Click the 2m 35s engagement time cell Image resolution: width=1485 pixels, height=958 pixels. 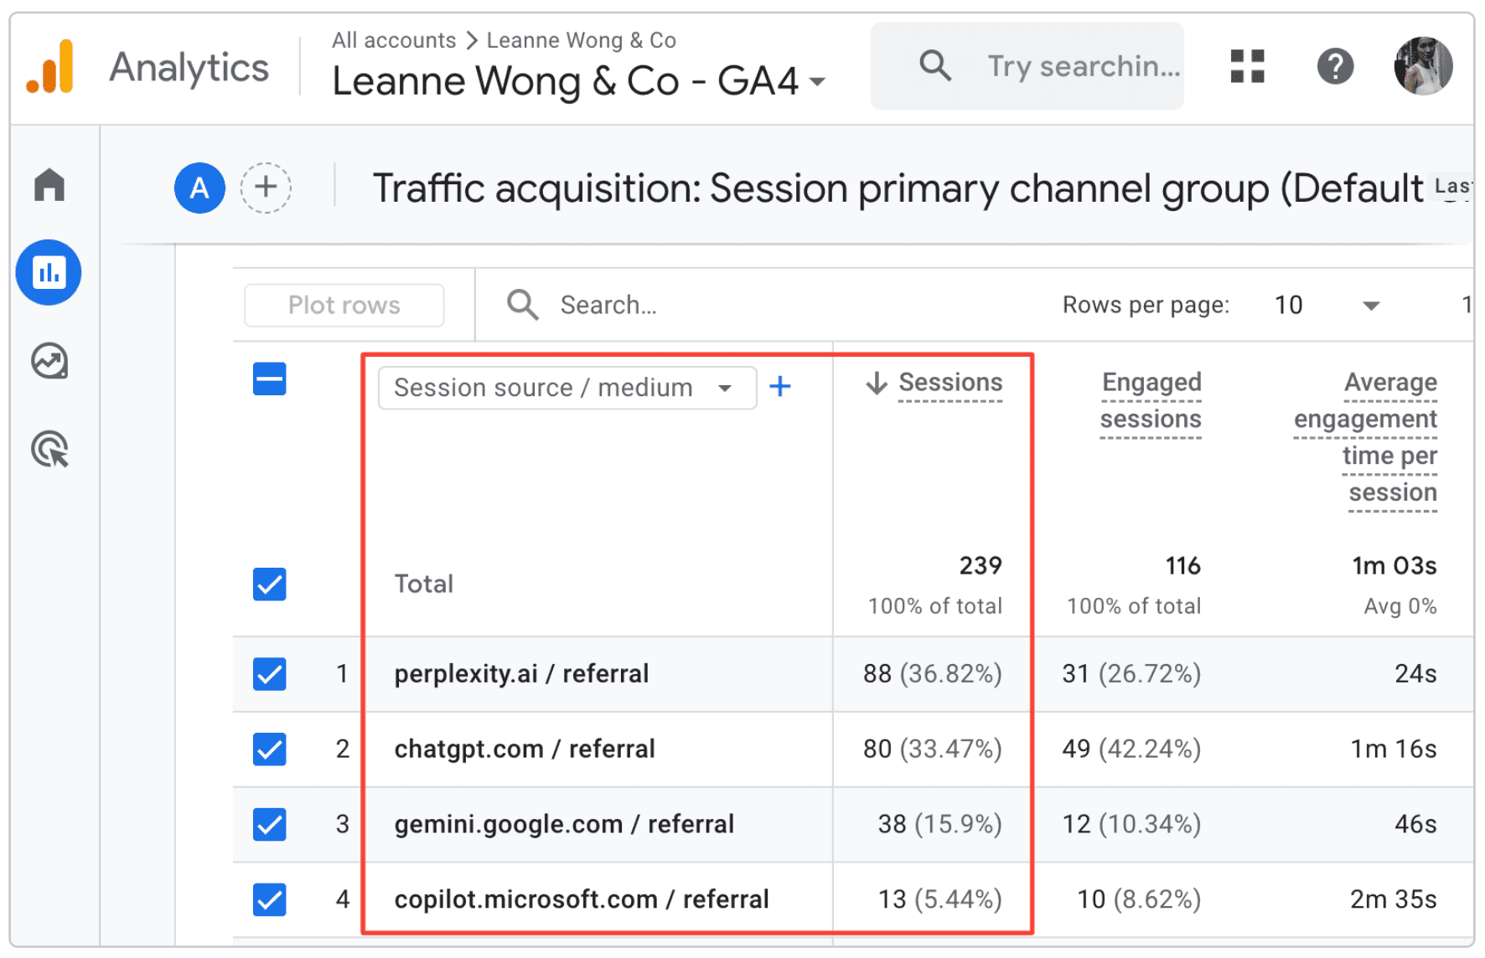[x=1394, y=900]
